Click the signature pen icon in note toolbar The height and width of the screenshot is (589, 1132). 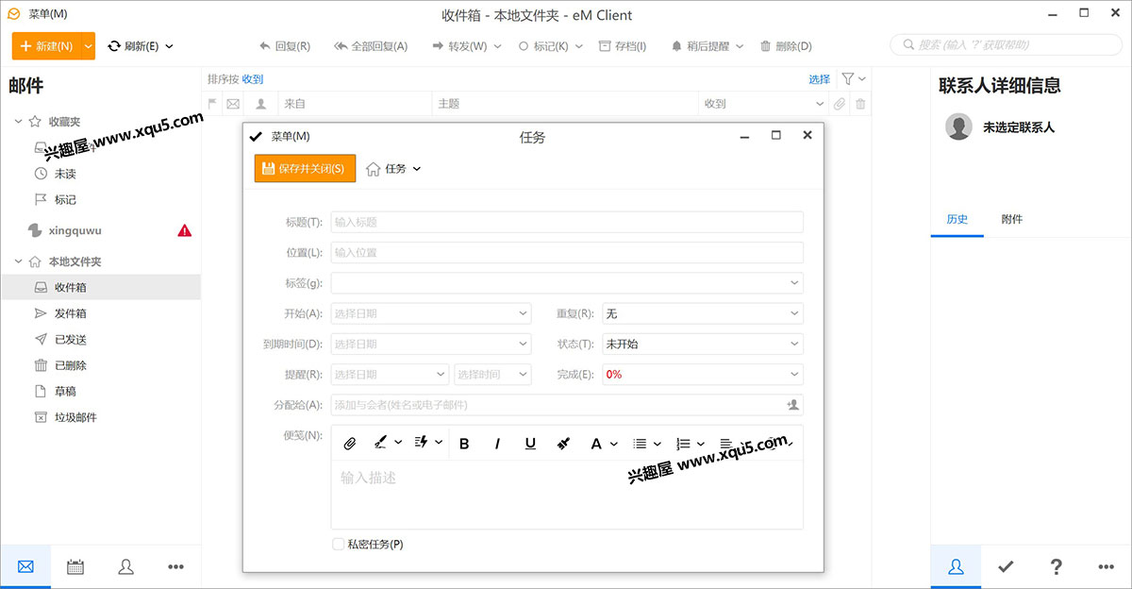point(381,443)
